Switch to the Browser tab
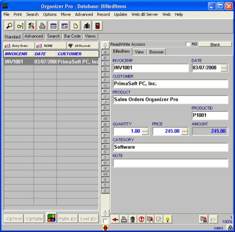 pos(156,52)
